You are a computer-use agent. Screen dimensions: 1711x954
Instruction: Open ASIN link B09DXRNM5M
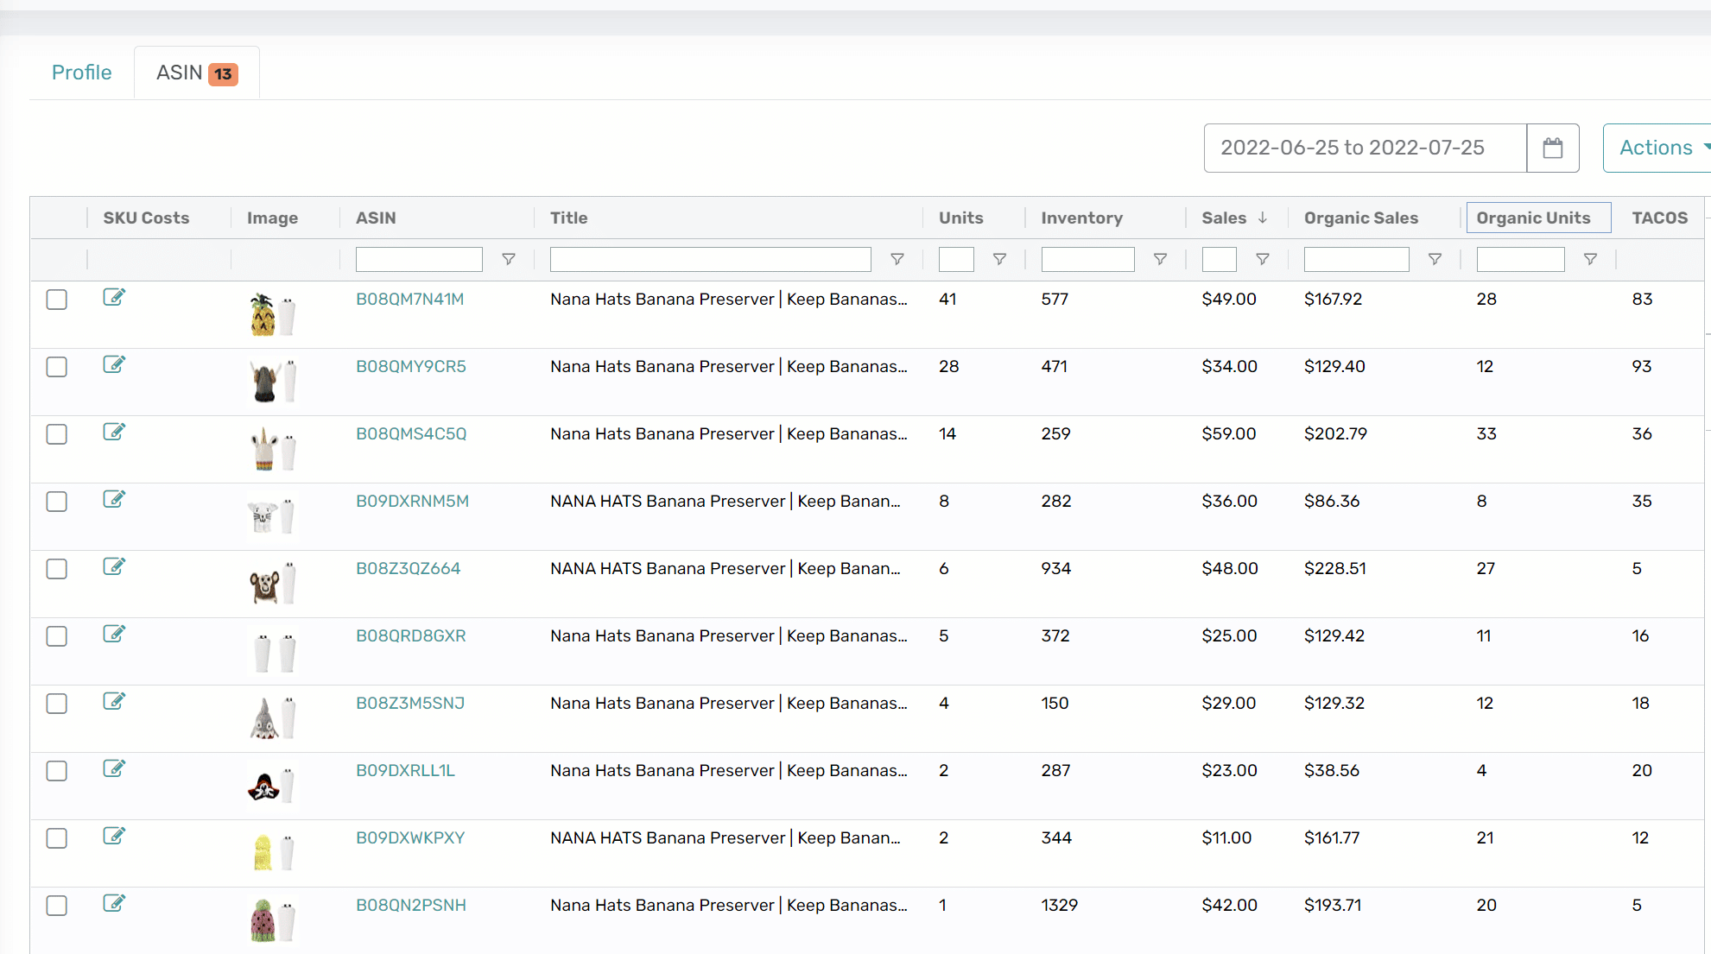pyautogui.click(x=412, y=501)
